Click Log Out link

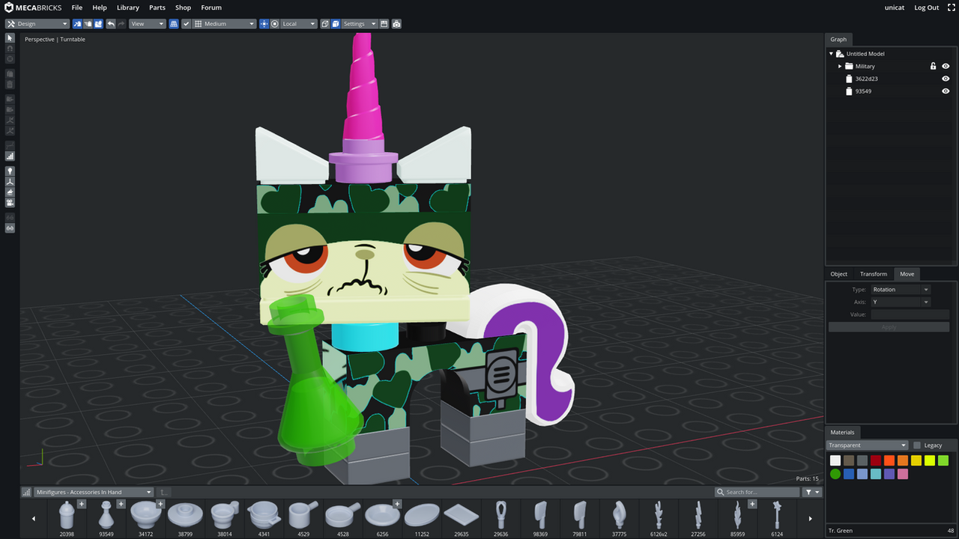[x=927, y=7]
